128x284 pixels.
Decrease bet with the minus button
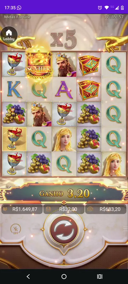point(35,229)
